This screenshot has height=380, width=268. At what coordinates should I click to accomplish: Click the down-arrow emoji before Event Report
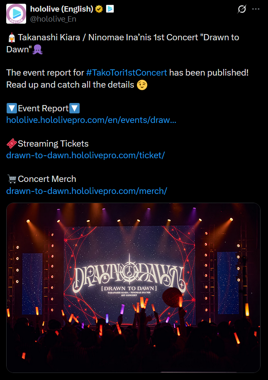coord(12,108)
